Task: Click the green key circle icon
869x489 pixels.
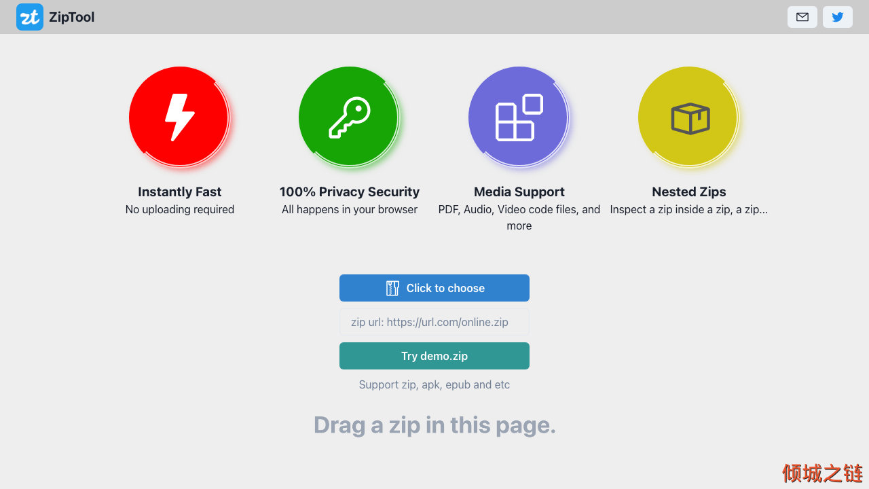Action: (x=349, y=117)
